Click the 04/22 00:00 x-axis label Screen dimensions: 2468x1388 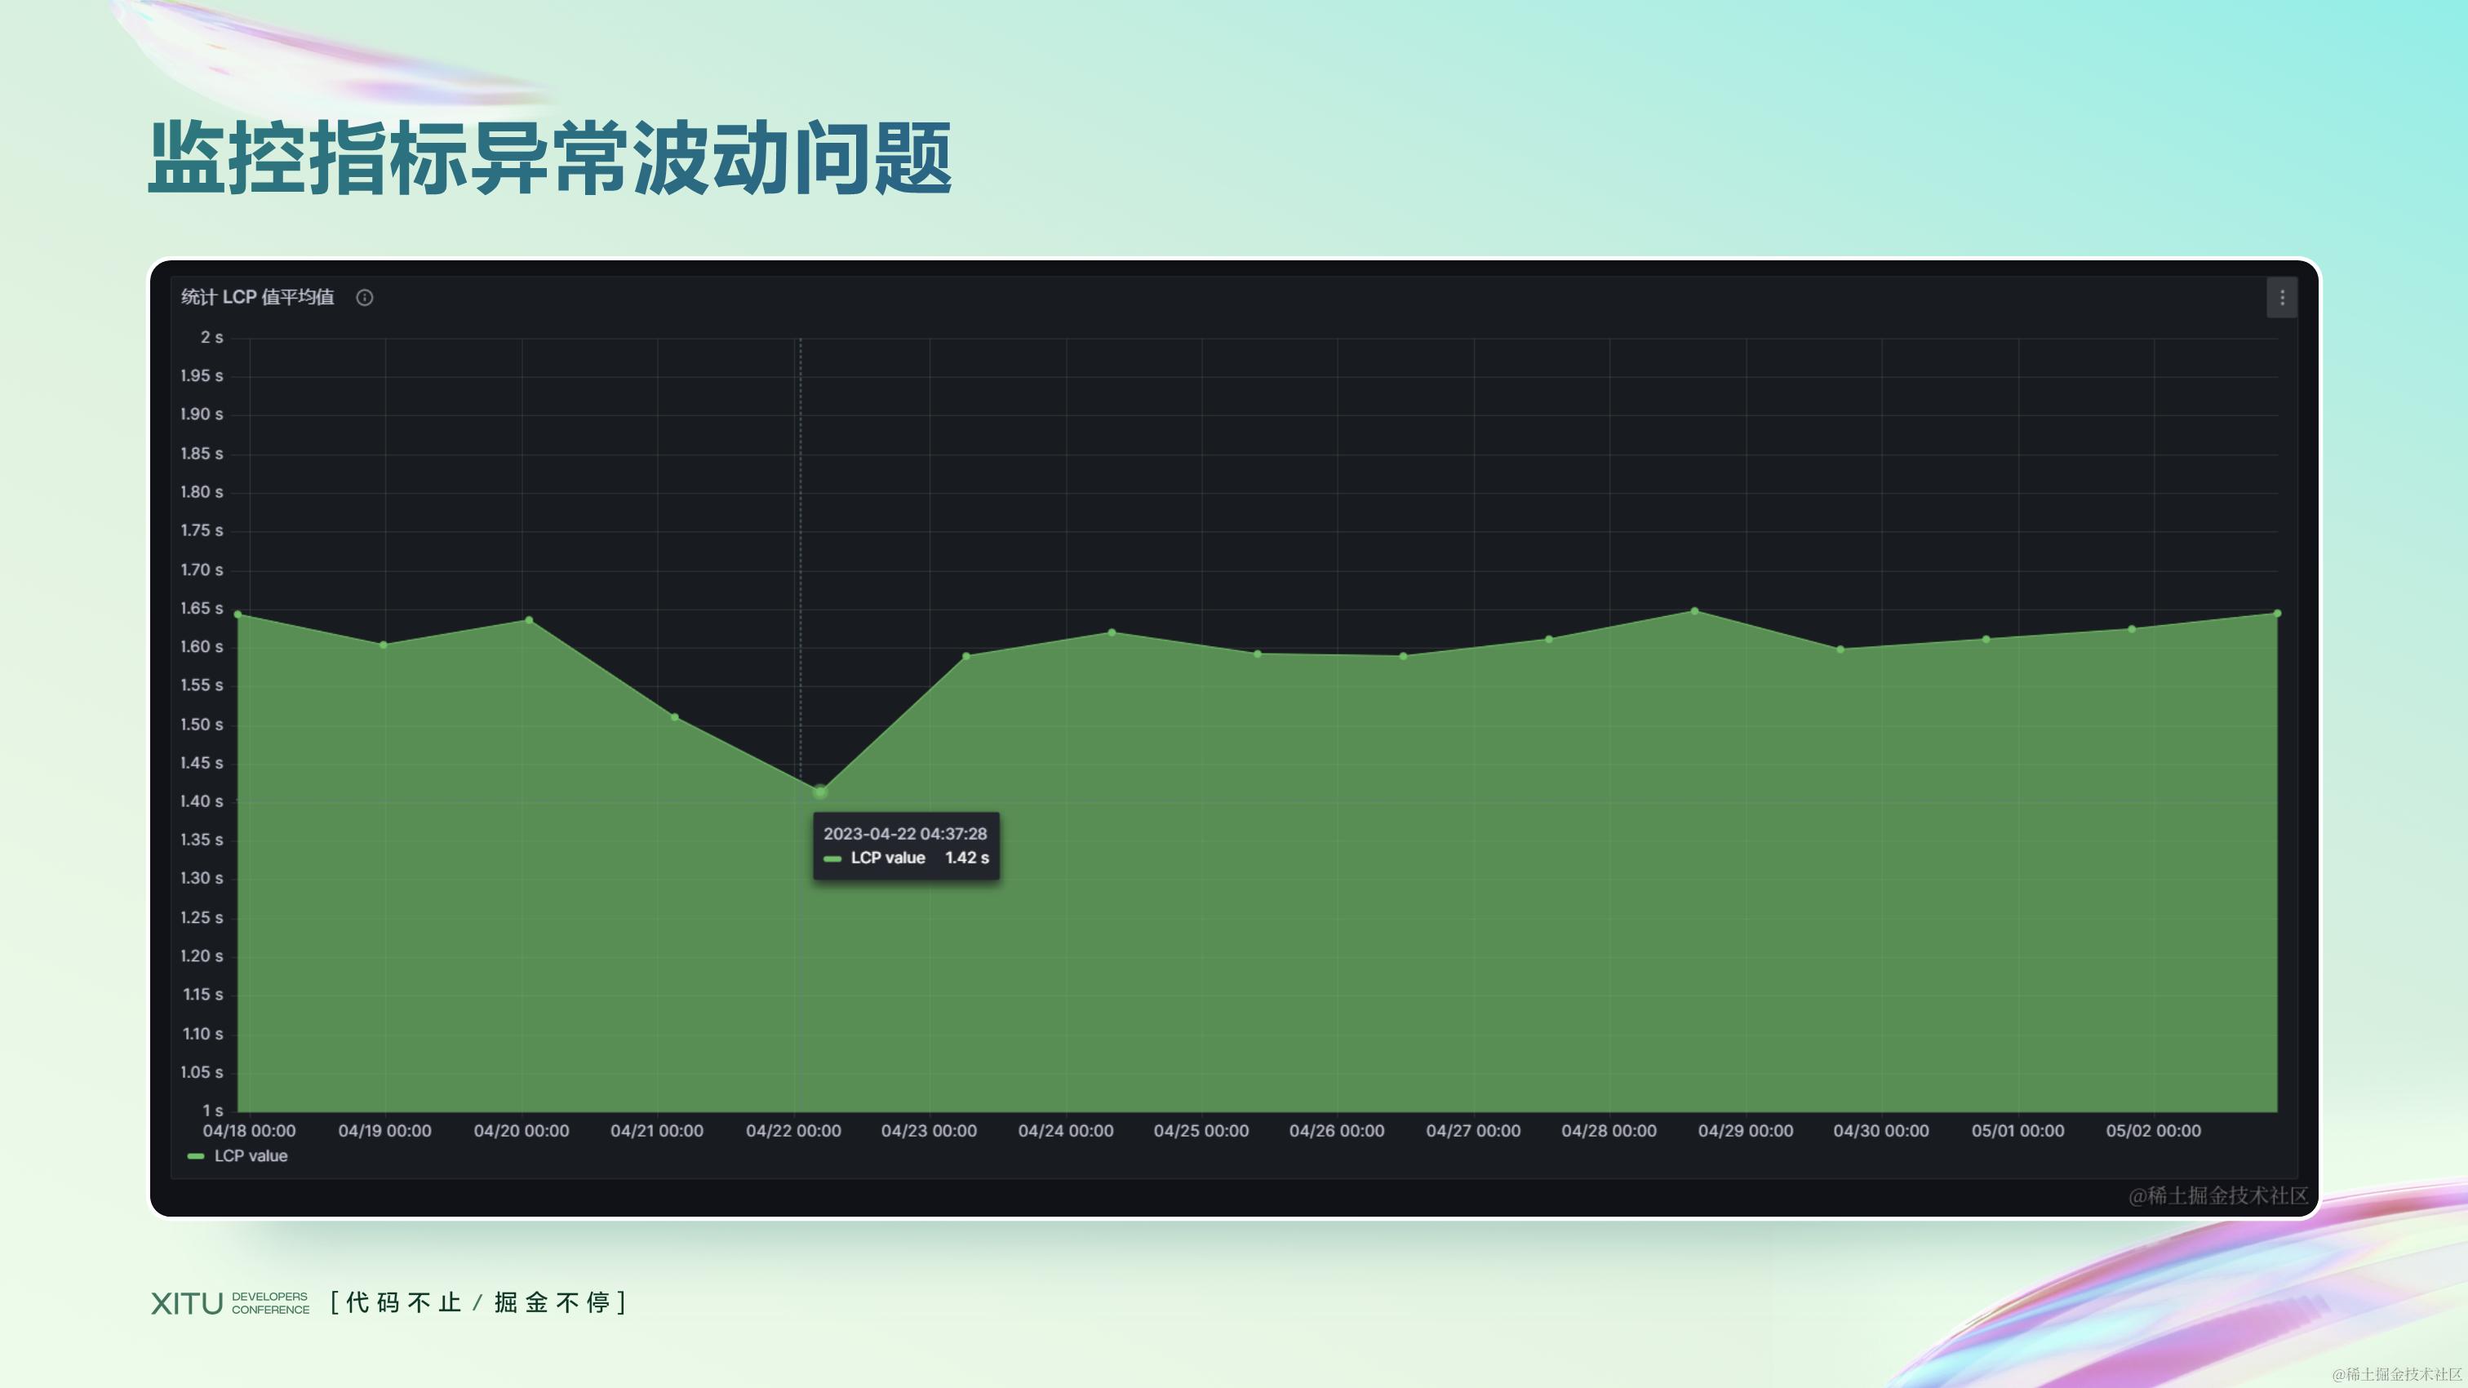[x=793, y=1131]
